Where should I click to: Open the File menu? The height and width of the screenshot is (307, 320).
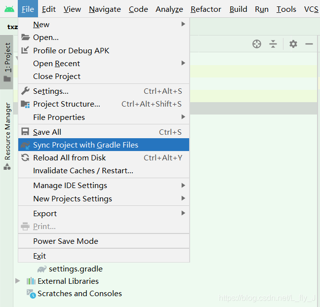(x=28, y=9)
